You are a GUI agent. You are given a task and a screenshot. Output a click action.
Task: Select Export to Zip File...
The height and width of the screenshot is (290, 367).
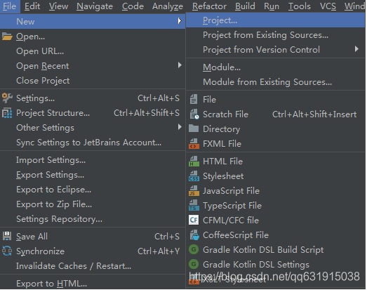tap(93, 204)
